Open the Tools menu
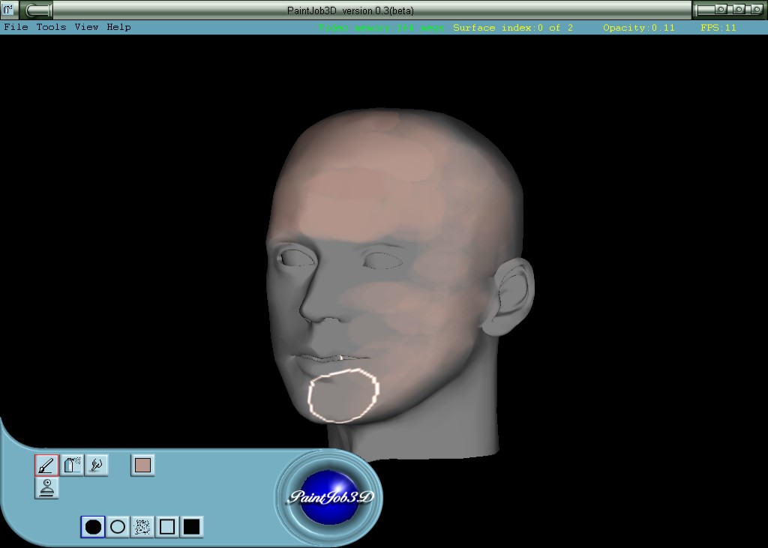 click(52, 27)
